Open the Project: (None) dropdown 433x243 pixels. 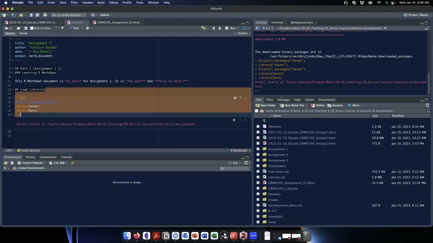click(417, 15)
